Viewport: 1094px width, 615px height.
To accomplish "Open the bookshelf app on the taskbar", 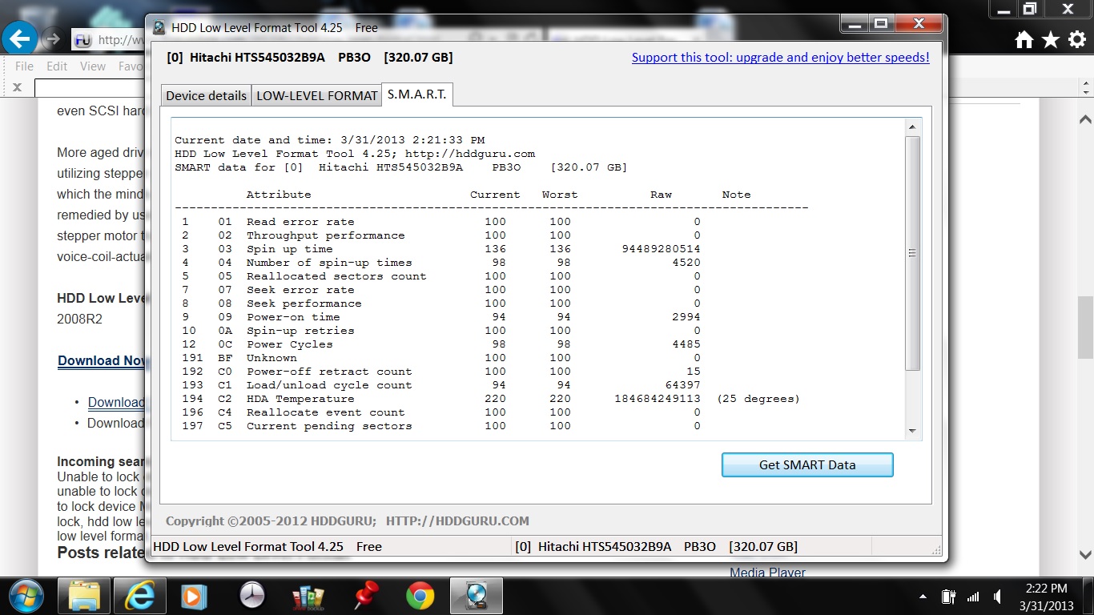I will pos(308,597).
